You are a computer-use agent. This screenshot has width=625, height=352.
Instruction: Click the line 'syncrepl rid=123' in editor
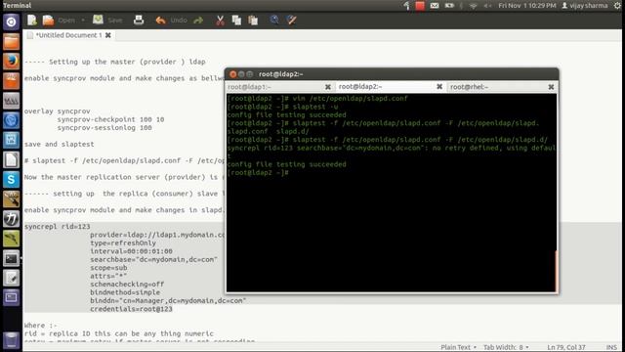click(x=57, y=226)
